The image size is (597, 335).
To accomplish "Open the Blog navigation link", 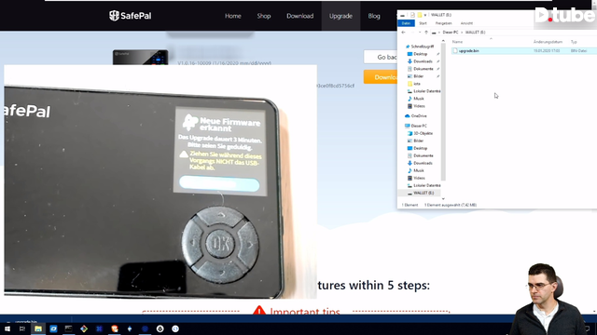I will pos(374,16).
